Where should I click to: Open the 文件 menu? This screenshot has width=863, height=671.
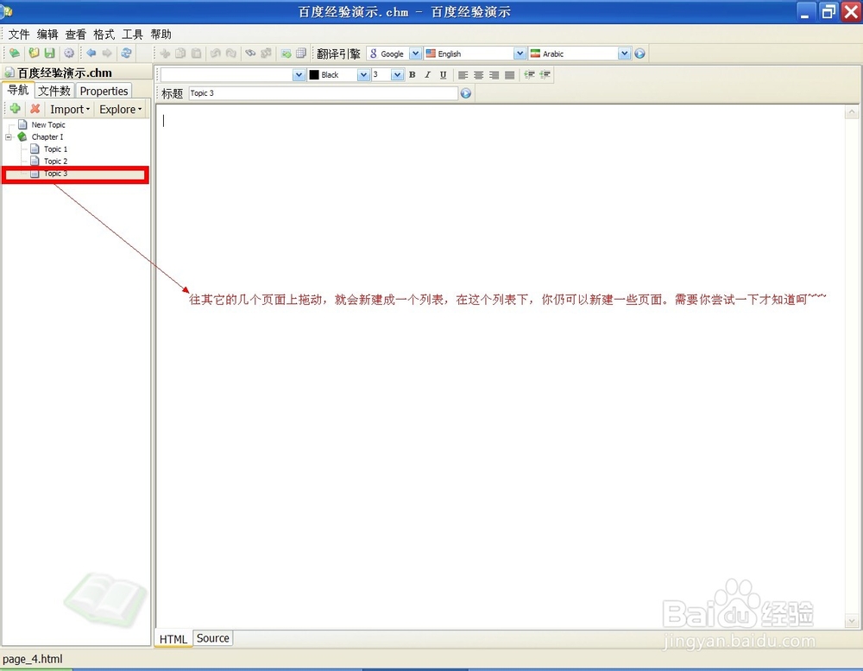19,35
